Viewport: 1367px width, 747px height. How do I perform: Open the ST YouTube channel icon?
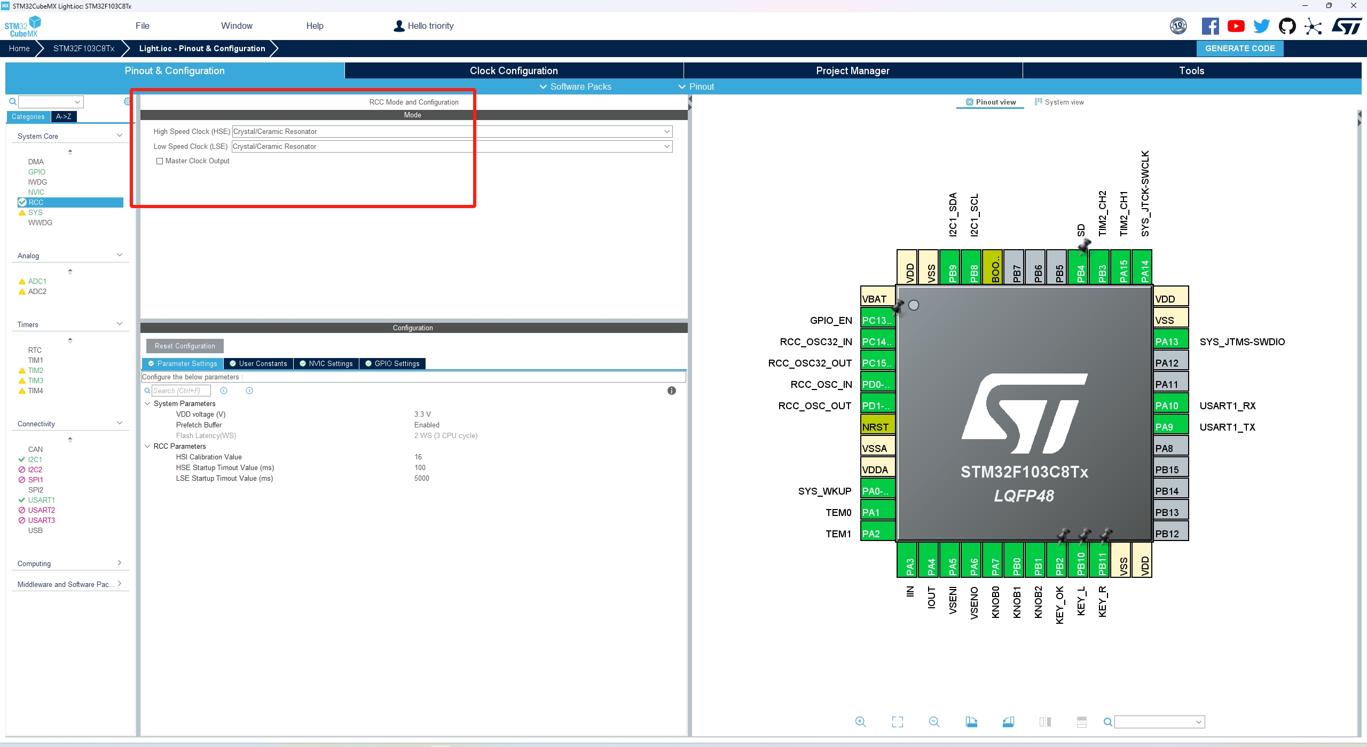1236,26
